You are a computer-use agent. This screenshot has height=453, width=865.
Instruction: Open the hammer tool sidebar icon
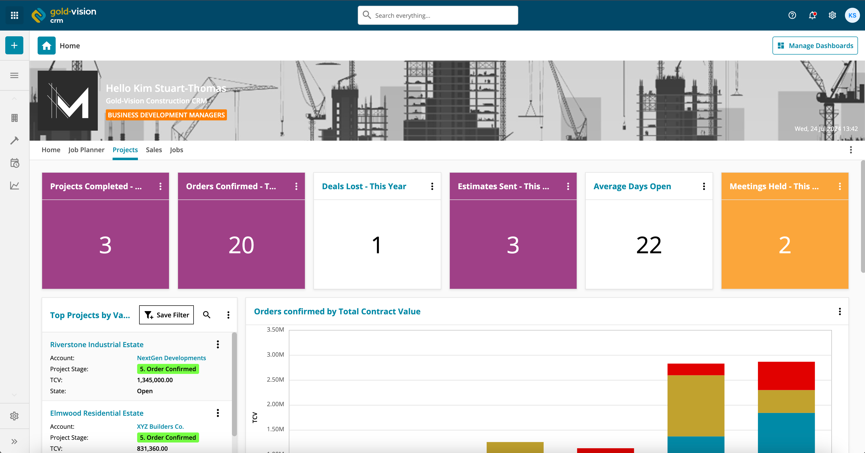point(15,140)
